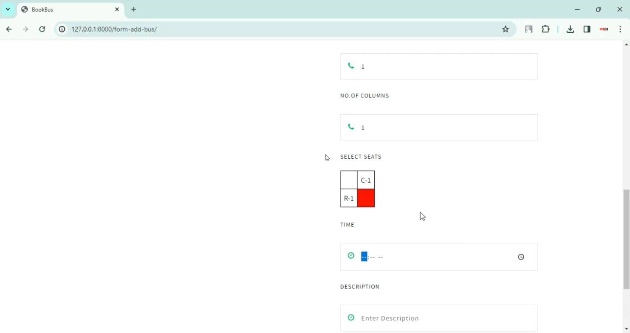This screenshot has height=333, width=630.
Task: Toggle the browser side panel
Action: [x=587, y=29]
